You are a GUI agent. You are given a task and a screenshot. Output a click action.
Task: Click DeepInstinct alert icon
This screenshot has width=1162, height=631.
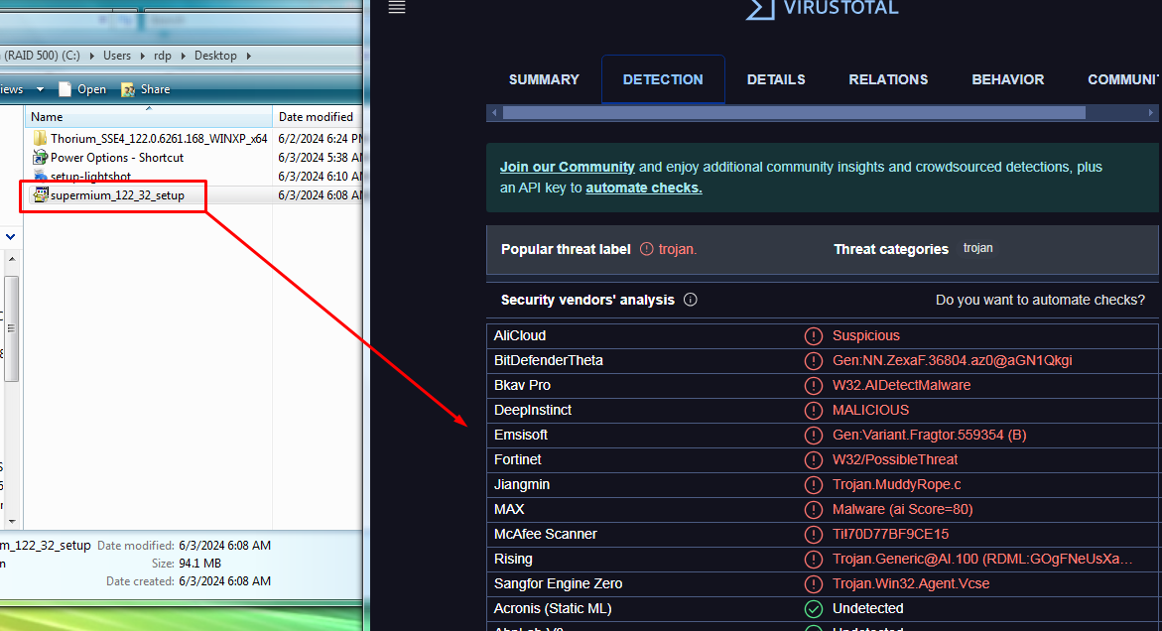pyautogui.click(x=813, y=411)
